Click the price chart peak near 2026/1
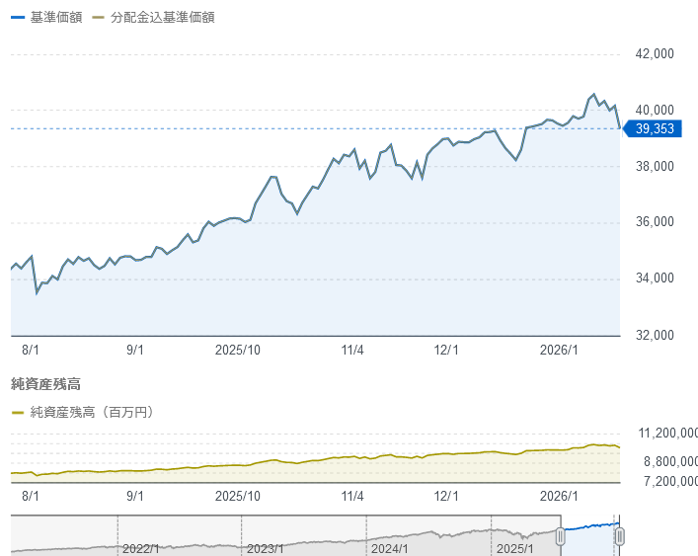Image resolution: width=698 pixels, height=556 pixels. (593, 94)
